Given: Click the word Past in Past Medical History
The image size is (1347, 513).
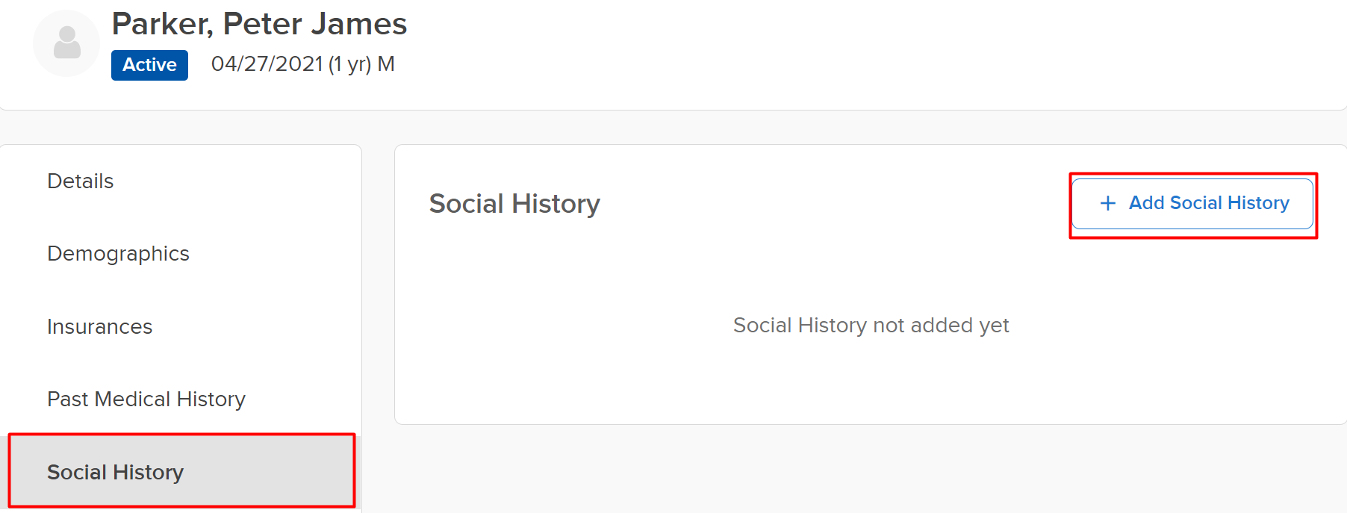Looking at the screenshot, I should (68, 399).
